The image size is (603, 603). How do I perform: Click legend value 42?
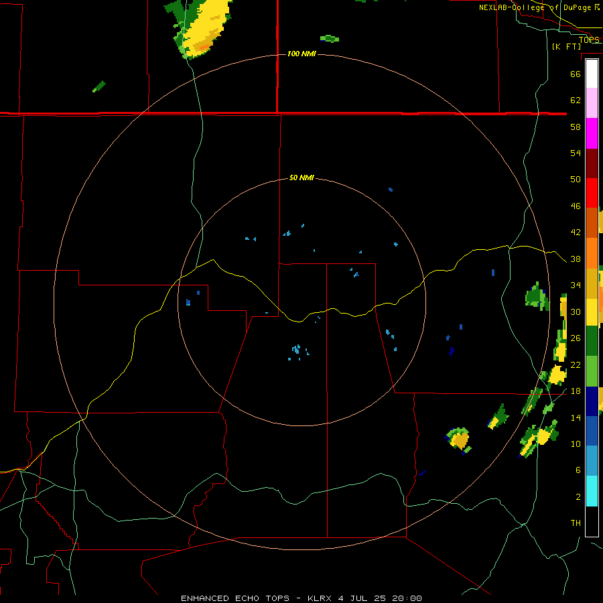click(576, 232)
